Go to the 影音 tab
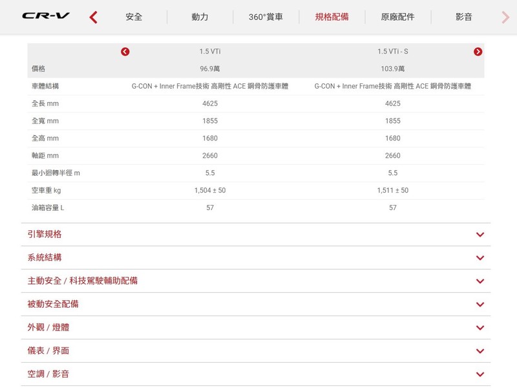Screen dimensions: 517x388 tap(464, 17)
